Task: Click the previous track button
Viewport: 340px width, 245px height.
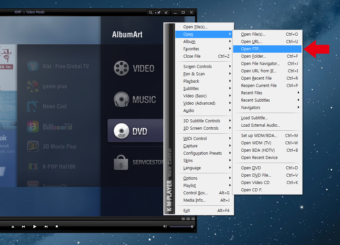Action: (23, 226)
